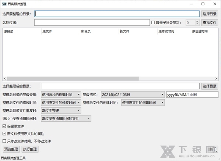Open the 整理后目录的层级安排 dropdown
The image size is (221, 161).
click(61, 94)
